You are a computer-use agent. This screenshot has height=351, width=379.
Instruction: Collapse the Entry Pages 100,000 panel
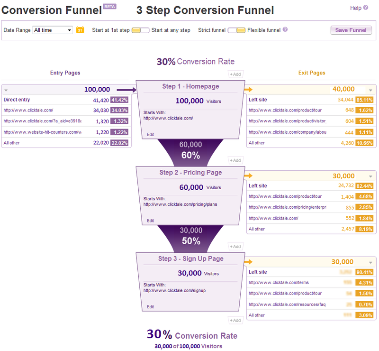[6, 90]
